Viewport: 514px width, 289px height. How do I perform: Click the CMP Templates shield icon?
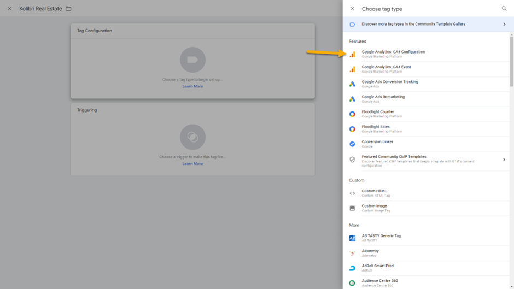point(352,160)
